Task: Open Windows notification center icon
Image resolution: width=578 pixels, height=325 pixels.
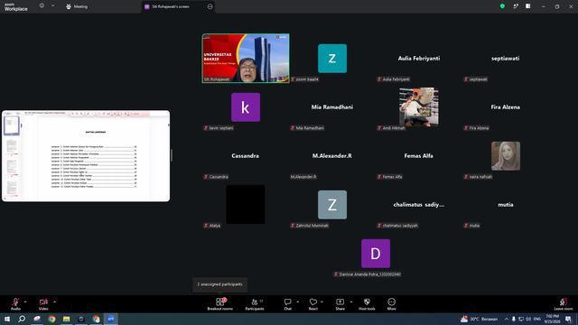Action: 568,319
